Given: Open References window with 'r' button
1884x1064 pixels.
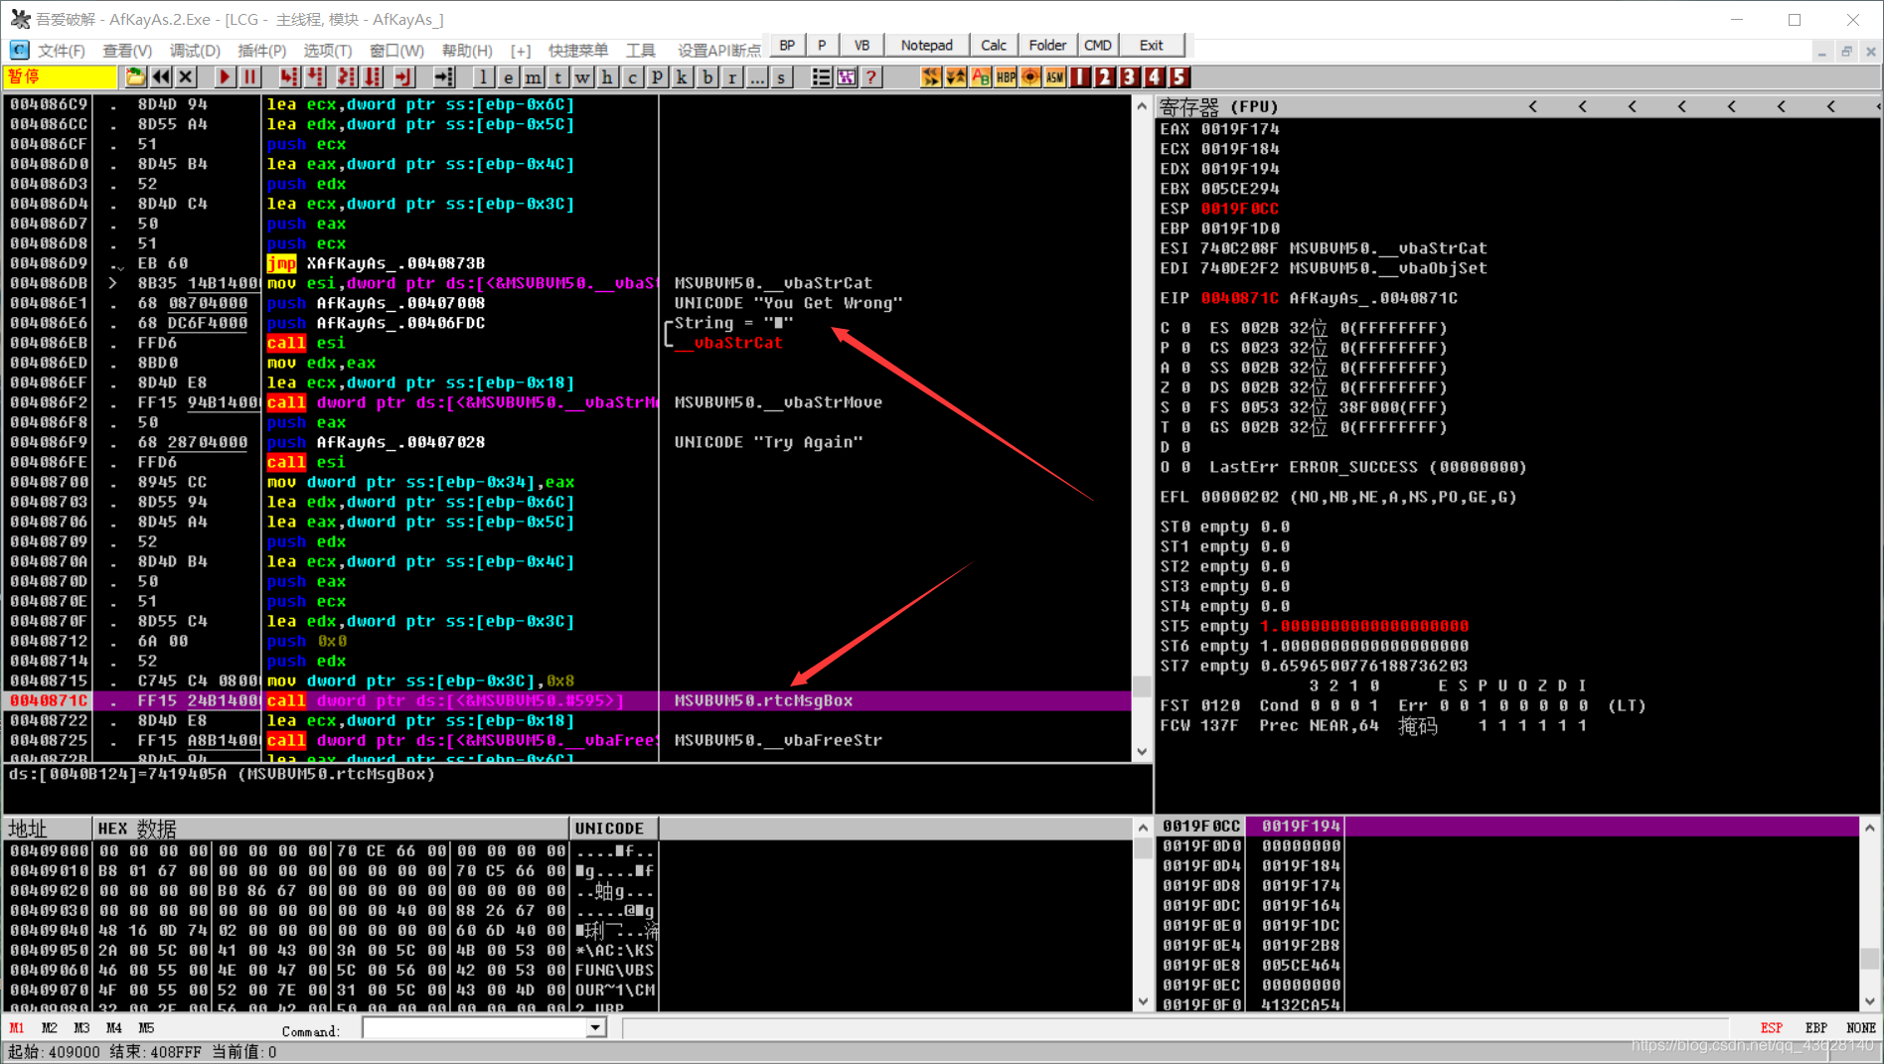Looking at the screenshot, I should pyautogui.click(x=732, y=77).
